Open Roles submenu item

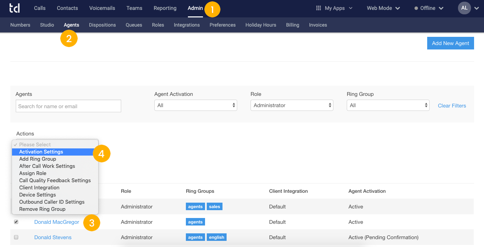158,25
